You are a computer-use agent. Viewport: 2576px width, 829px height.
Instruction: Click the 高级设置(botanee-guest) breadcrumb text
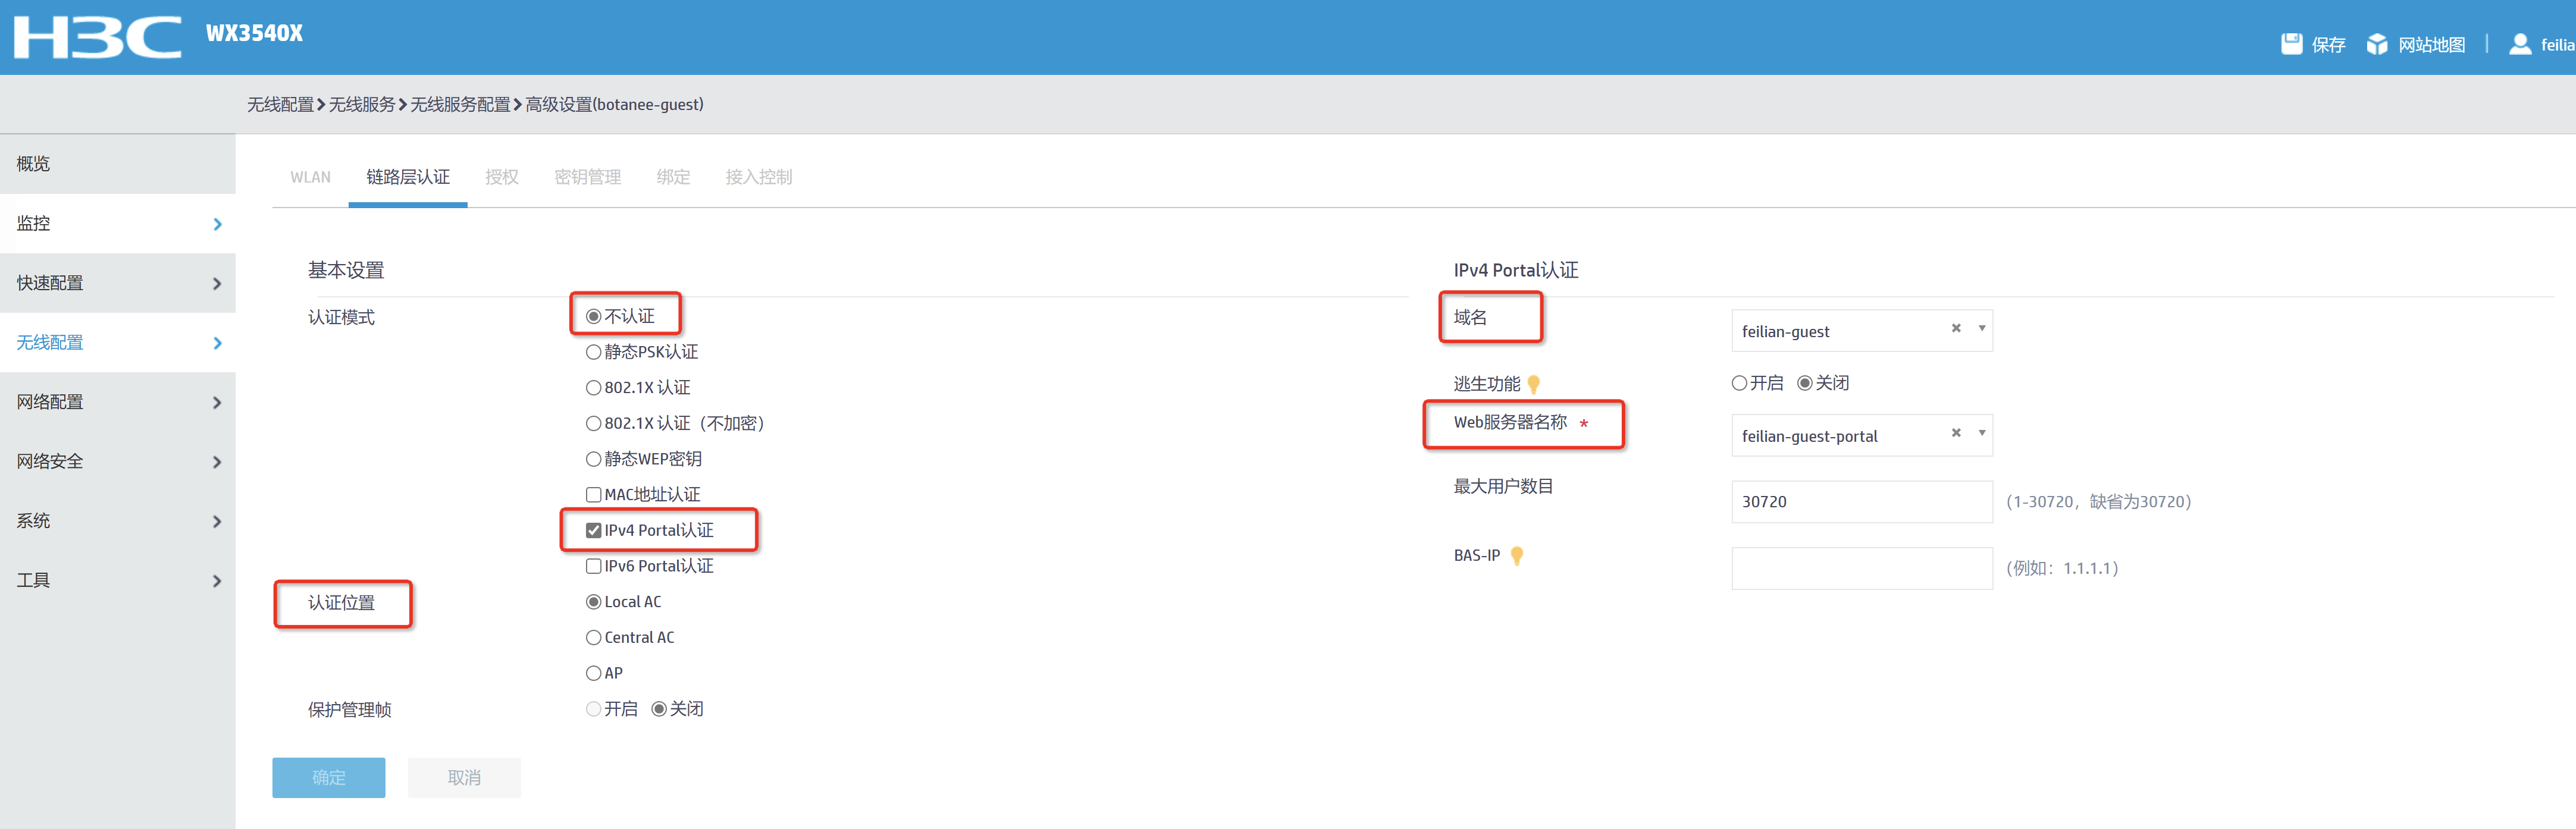click(x=614, y=105)
